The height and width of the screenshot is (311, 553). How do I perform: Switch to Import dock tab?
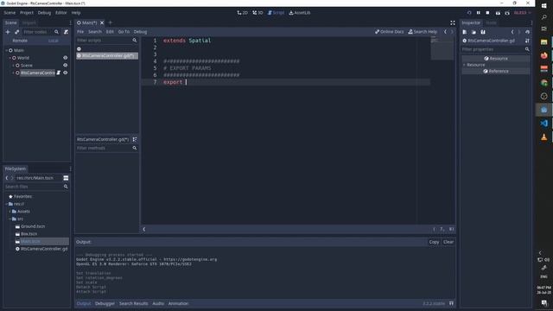point(29,22)
